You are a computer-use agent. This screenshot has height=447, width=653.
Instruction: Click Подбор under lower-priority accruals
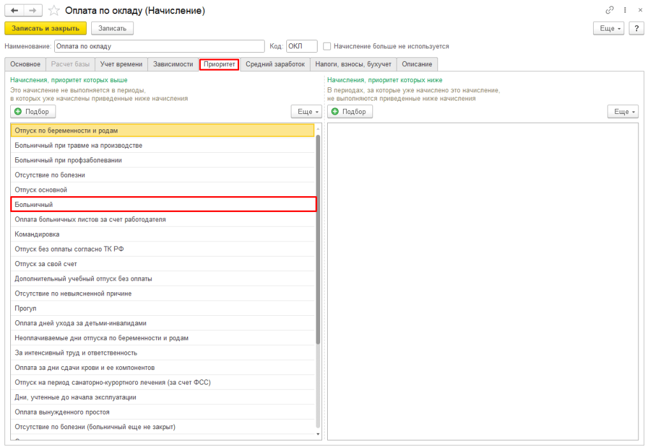pos(350,111)
